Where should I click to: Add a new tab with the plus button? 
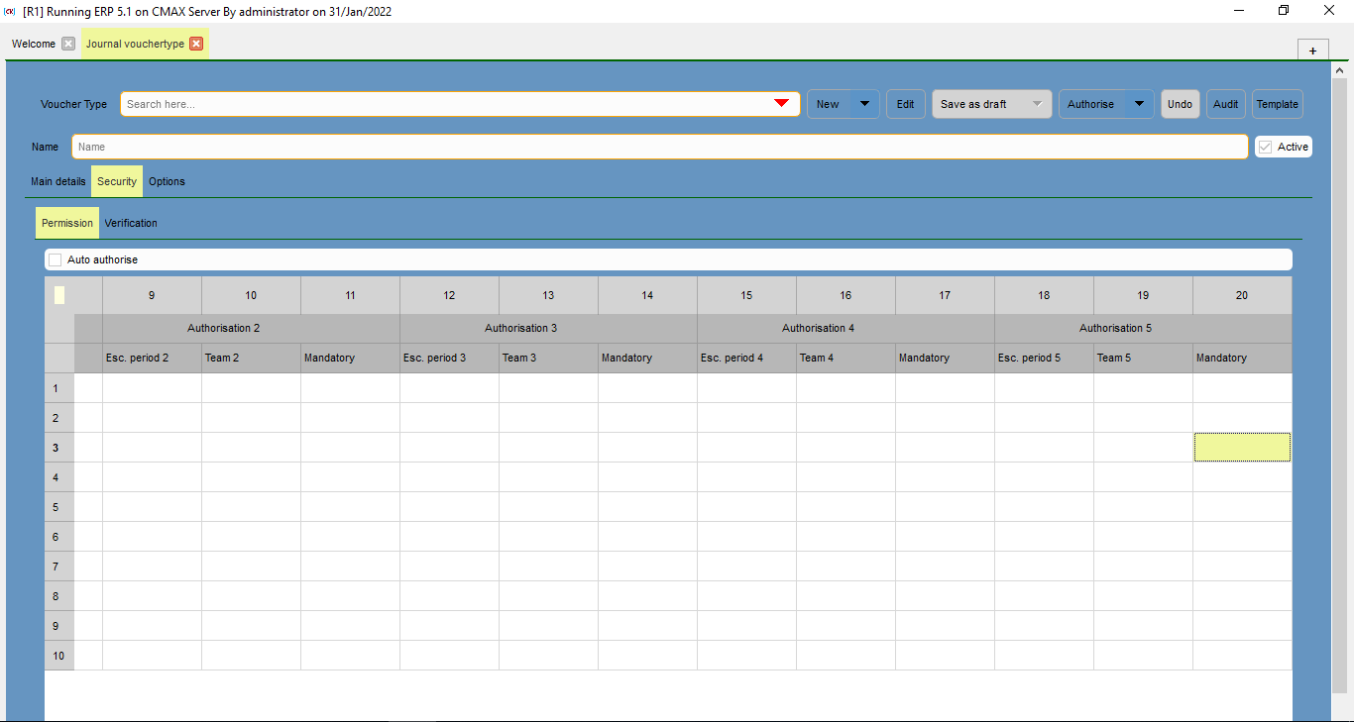point(1312,51)
